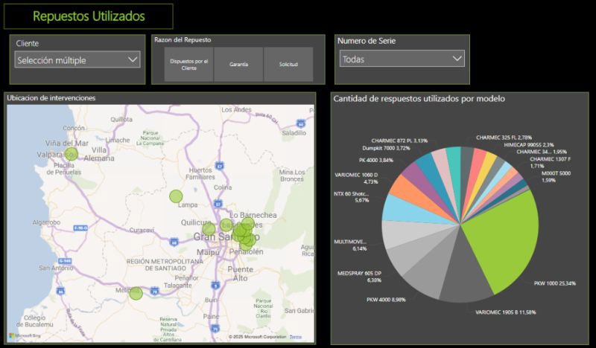Screen dimensions: 596x348
Task: Click the 'PKW 4000 8,98%' label
Action: pyautogui.click(x=386, y=300)
